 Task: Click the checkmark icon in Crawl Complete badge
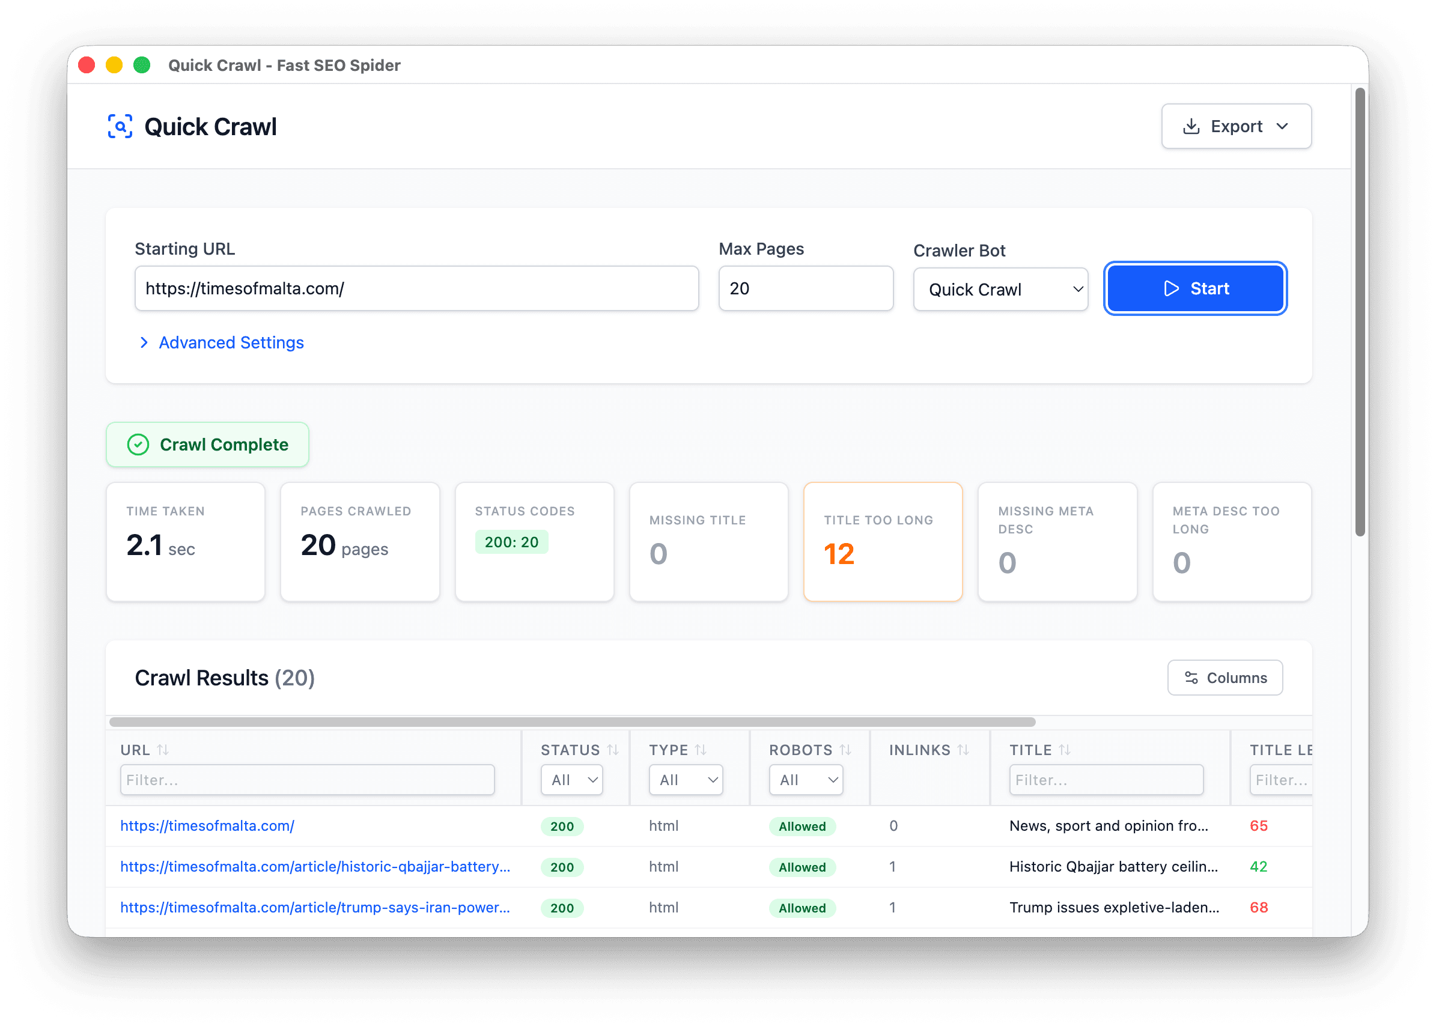(138, 444)
